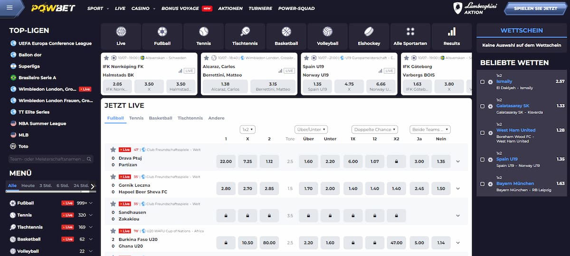
Task: Favorite the Sandhausen match star
Action: pos(113,203)
